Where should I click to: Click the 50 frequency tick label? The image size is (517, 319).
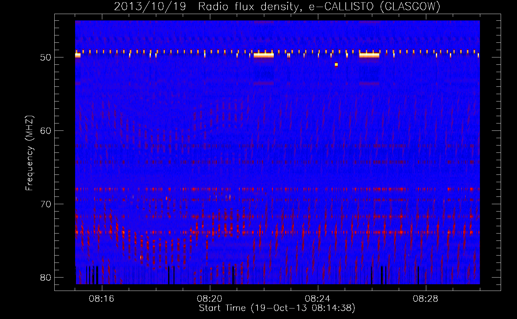[46, 57]
